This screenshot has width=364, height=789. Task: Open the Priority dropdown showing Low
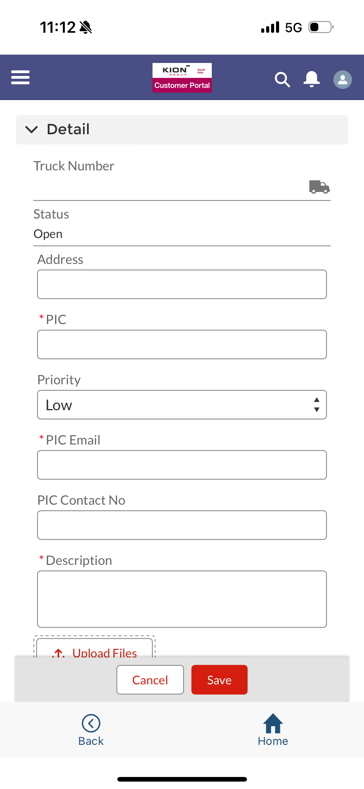click(x=182, y=405)
